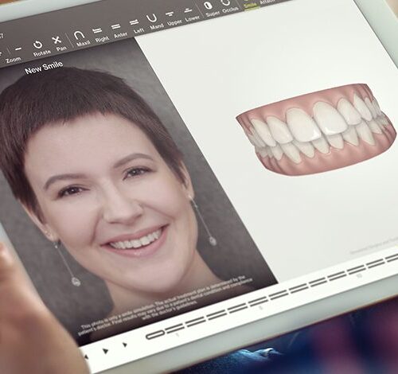Start treatment animation with Play button
The width and height of the screenshot is (398, 374).
[105, 351]
